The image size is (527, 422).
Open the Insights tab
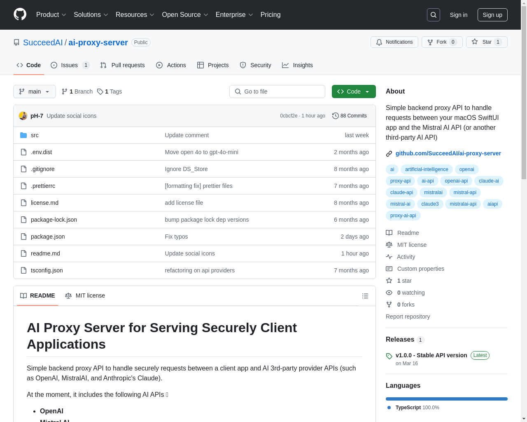point(297,65)
